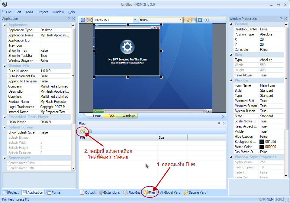Close the Application panel
Image resolution: width=290 pixels, height=203 pixels.
74,19
